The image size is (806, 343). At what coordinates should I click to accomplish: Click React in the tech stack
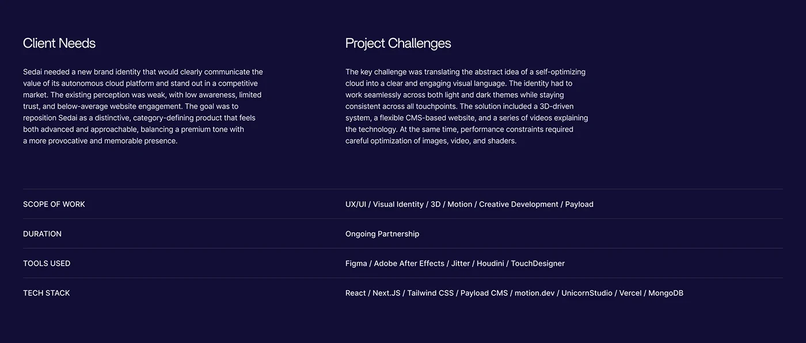click(x=356, y=293)
